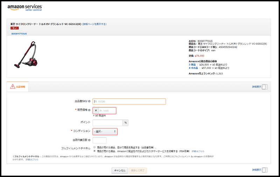Click the red モノ badge under the product title
Image resolution: width=280 pixels, height=177 pixels.
[x=15, y=28]
